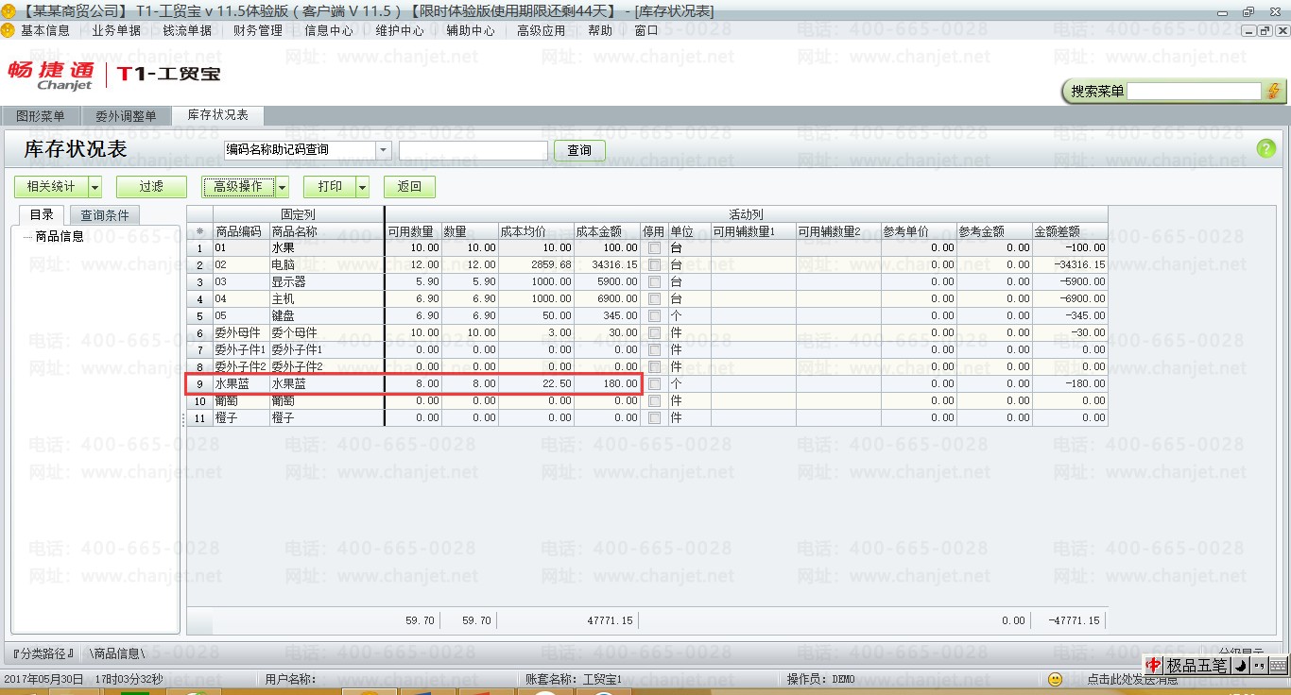
Task: Select 商品信息 node in the tree
Action: [60, 236]
